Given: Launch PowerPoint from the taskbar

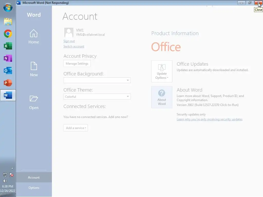Looking at the screenshot, I should (8, 83).
